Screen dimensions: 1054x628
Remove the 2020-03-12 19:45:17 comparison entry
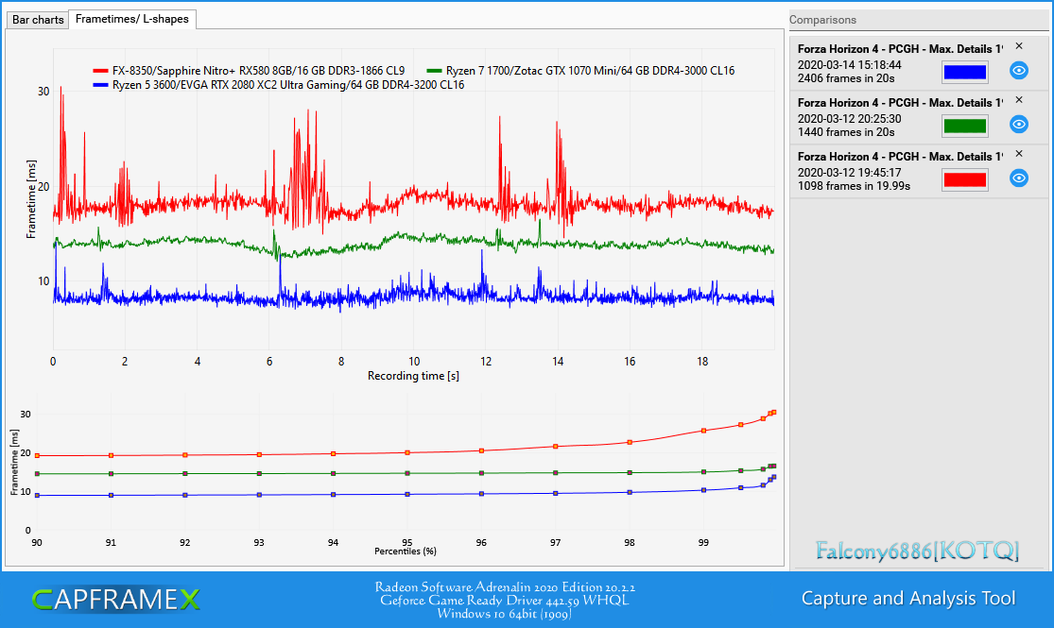pyautogui.click(x=1019, y=154)
